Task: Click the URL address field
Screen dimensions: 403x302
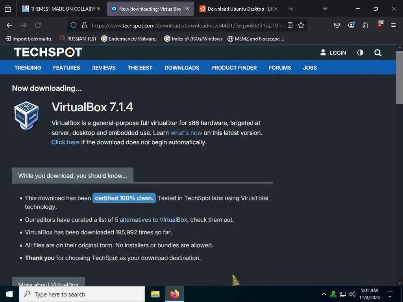Action: 187,26
